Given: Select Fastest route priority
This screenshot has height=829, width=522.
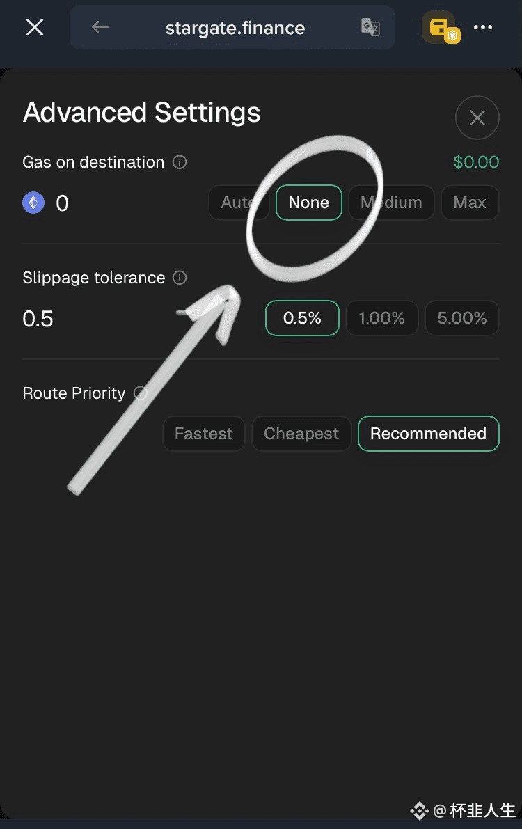Looking at the screenshot, I should click(204, 434).
